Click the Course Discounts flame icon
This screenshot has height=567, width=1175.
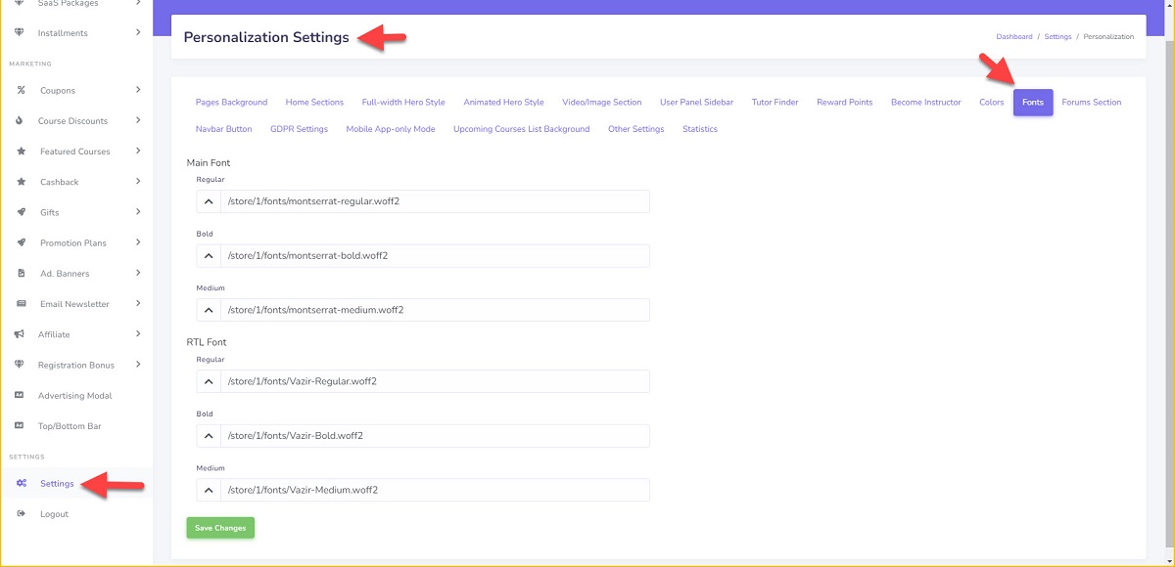pyautogui.click(x=21, y=121)
